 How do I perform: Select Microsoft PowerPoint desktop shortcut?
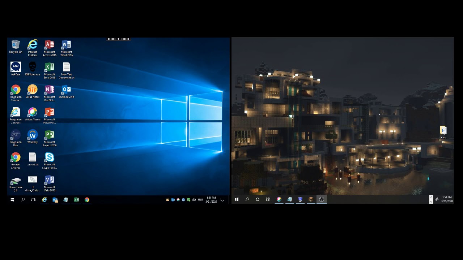50,116
